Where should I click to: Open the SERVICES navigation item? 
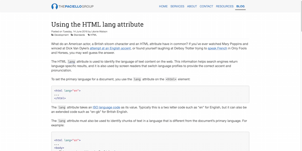pos(177,6)
